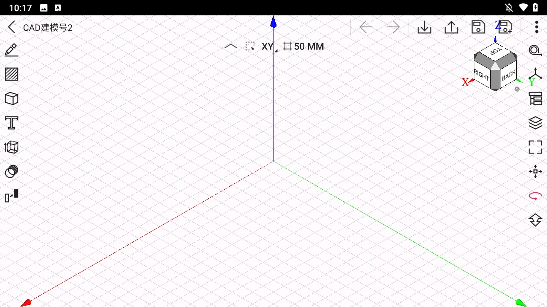Image resolution: width=547 pixels, height=307 pixels.
Task: Select the box primitive tool
Action: [x=12, y=98]
